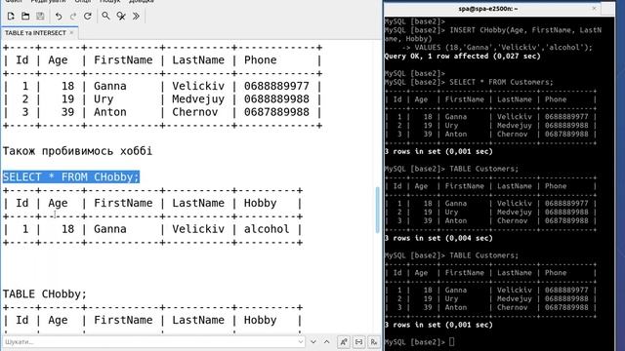
Task: Open the Редагувати menu
Action: [48, 2]
